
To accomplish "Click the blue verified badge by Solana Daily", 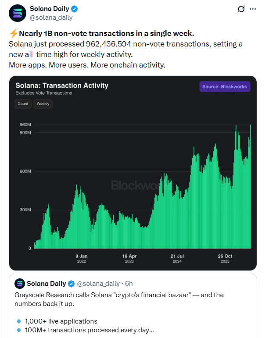I will click(75, 9).
